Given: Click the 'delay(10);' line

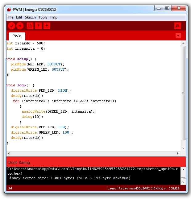Looking at the screenshot, I should click(32, 117).
